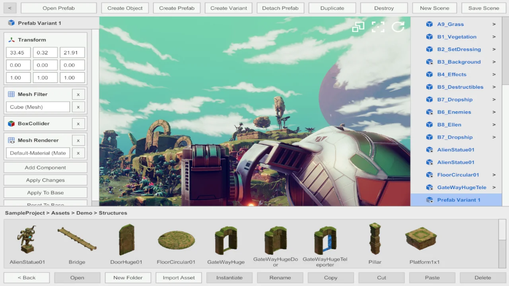
Task: Click the Transform axes icon
Action: tap(12, 40)
